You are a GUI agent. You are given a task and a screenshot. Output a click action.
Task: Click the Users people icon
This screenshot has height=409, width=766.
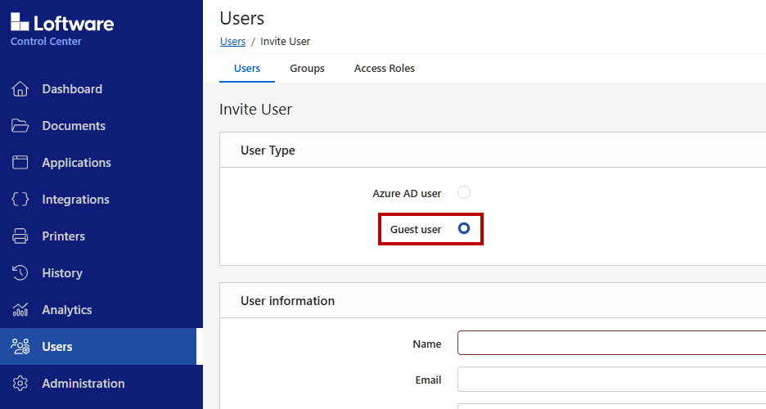coord(20,347)
